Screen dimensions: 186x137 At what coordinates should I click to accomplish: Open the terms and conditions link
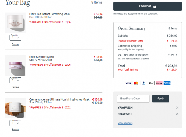148,14
